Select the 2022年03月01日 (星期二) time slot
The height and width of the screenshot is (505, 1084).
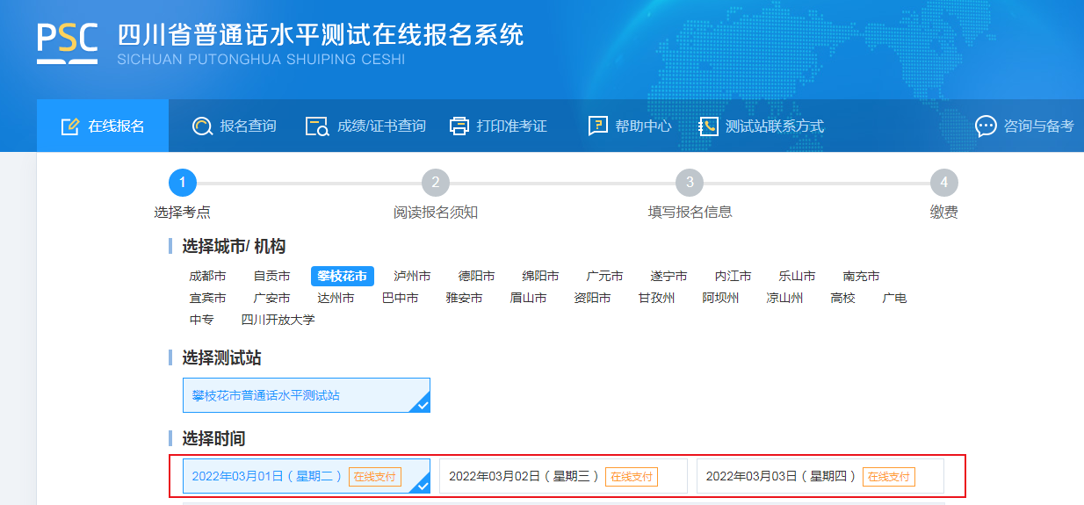coord(306,476)
